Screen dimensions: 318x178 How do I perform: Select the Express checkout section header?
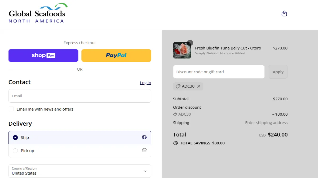79,43
